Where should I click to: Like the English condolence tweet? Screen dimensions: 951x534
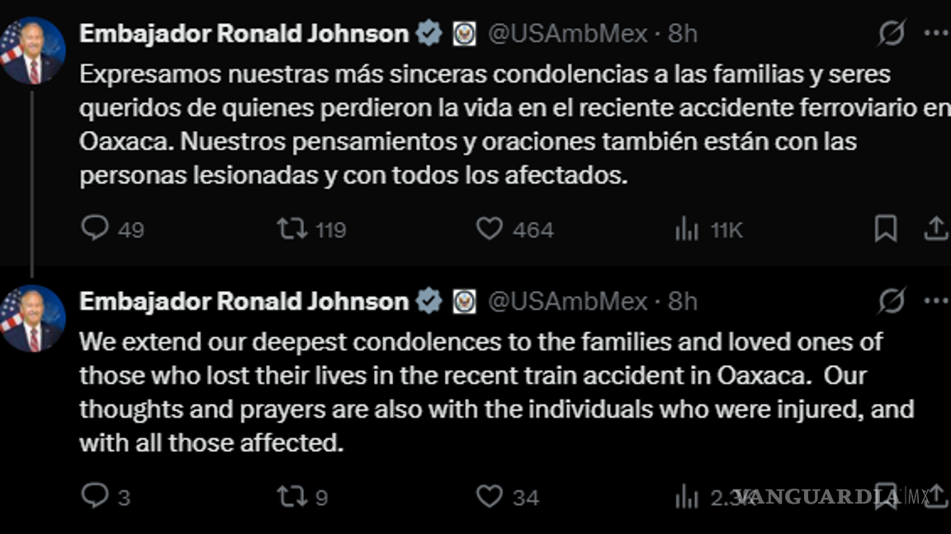[x=490, y=496]
